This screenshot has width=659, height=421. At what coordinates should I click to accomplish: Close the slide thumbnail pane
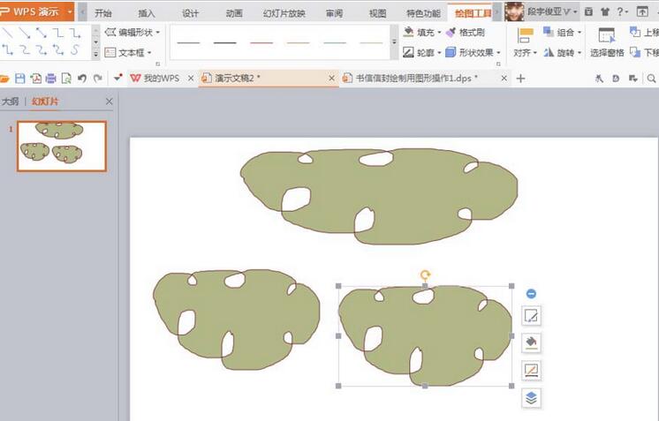coord(110,101)
